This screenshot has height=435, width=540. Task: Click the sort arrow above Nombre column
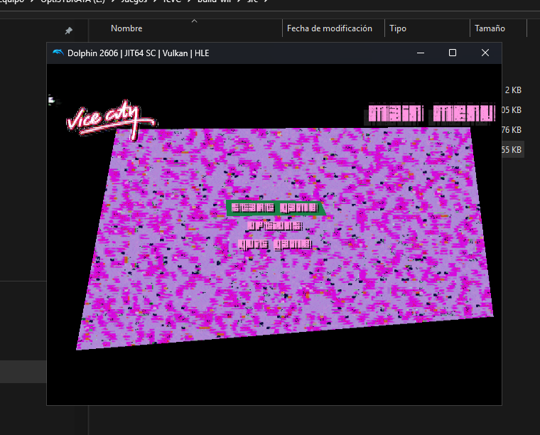click(x=194, y=21)
